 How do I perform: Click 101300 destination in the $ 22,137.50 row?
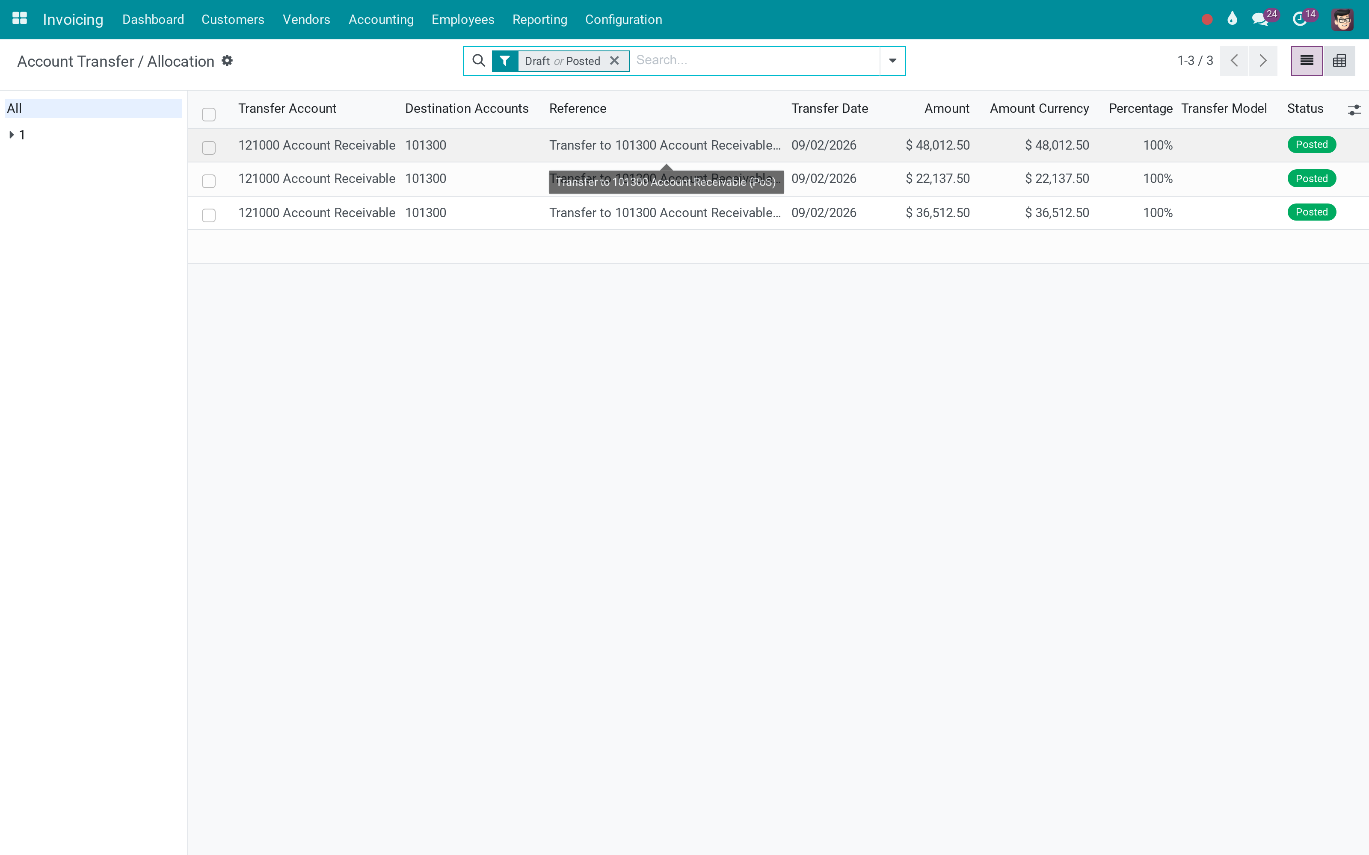pyautogui.click(x=425, y=179)
